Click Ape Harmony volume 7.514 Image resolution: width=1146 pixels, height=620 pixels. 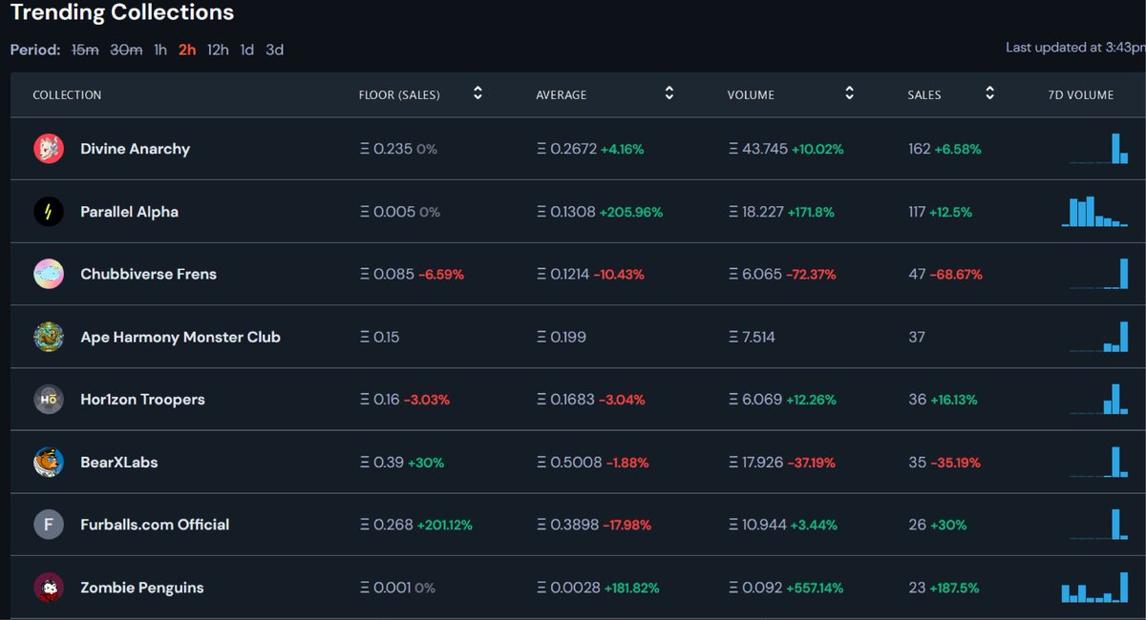tap(752, 337)
